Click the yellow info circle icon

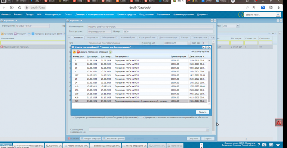coord(241,15)
